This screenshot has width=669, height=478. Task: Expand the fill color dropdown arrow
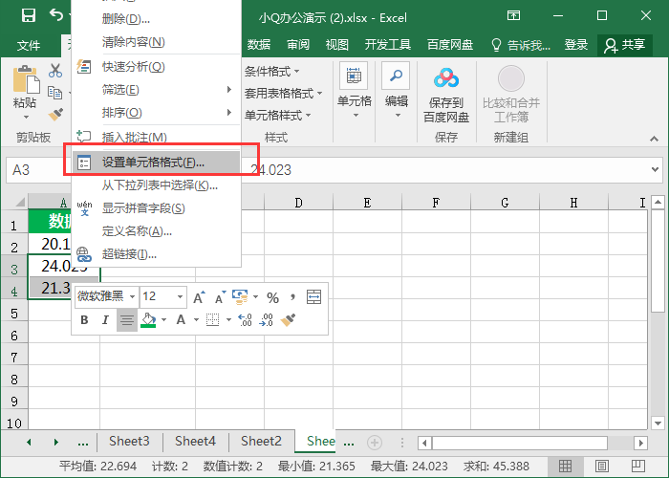tap(163, 320)
